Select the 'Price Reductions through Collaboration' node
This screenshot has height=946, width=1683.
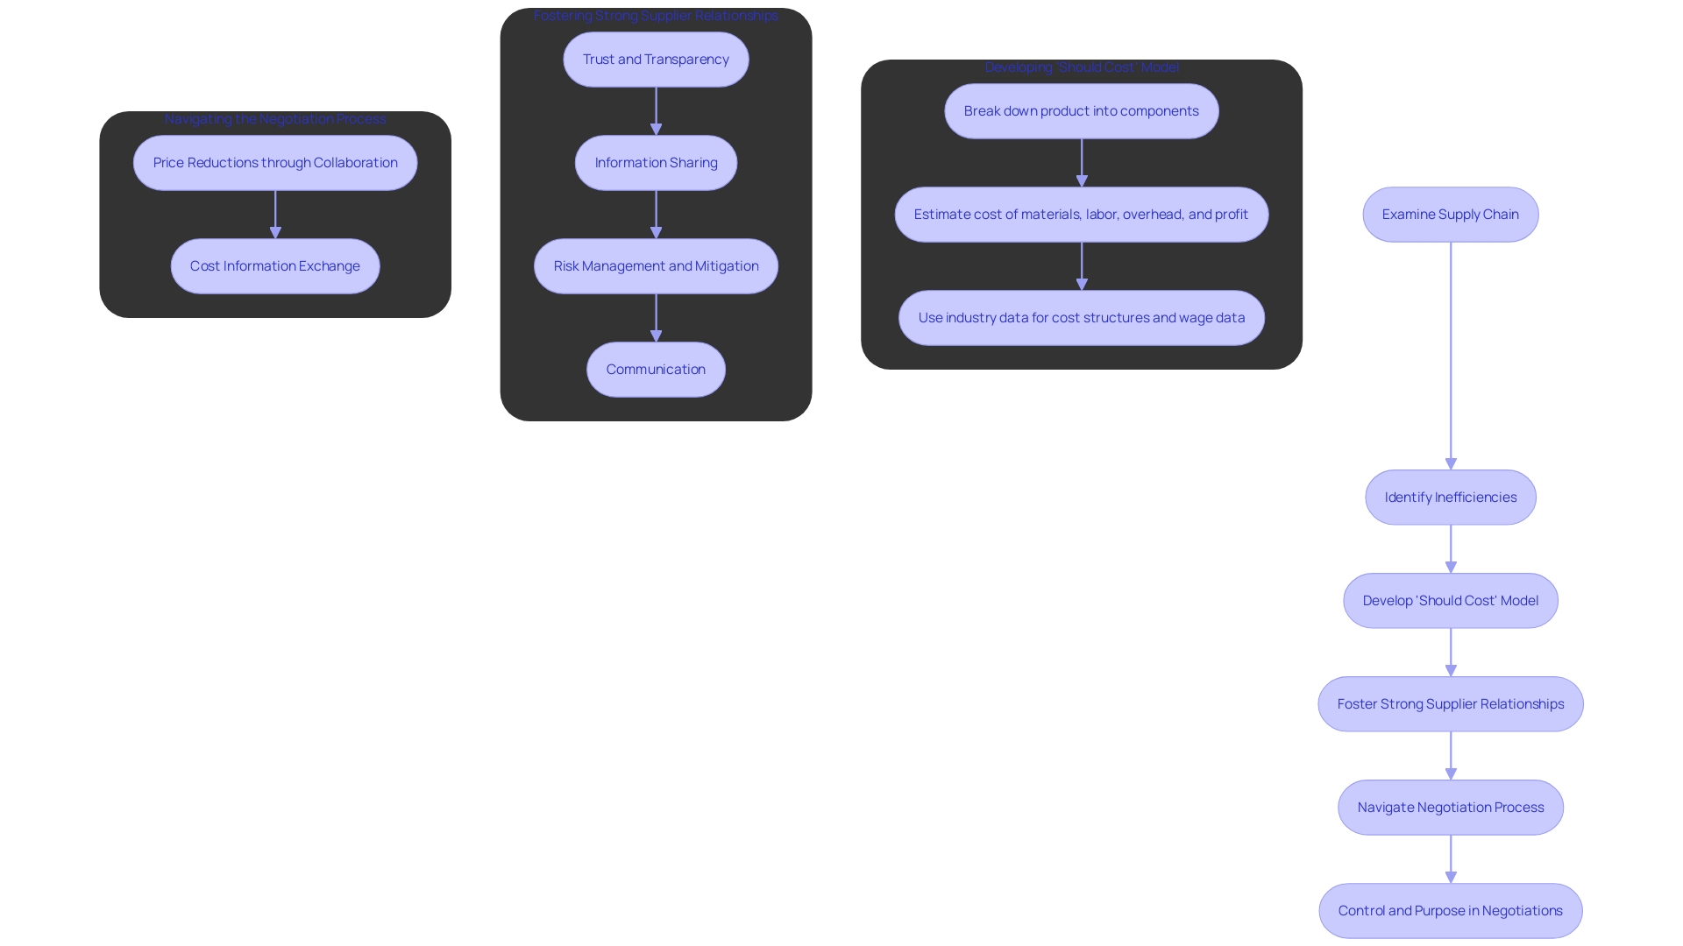[275, 162]
